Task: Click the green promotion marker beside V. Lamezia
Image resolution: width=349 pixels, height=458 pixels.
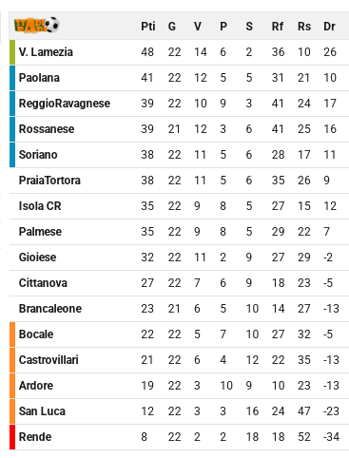Action: [x=12, y=52]
